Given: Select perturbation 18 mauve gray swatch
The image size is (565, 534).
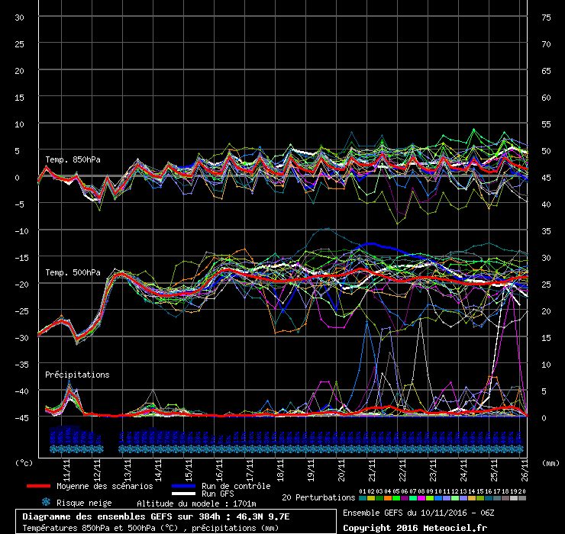Looking at the screenshot, I should (505, 498).
